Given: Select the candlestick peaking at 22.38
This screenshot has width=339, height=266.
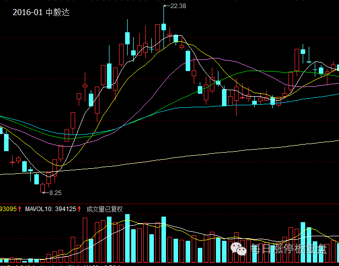Looking at the screenshot, I should click(x=163, y=27).
